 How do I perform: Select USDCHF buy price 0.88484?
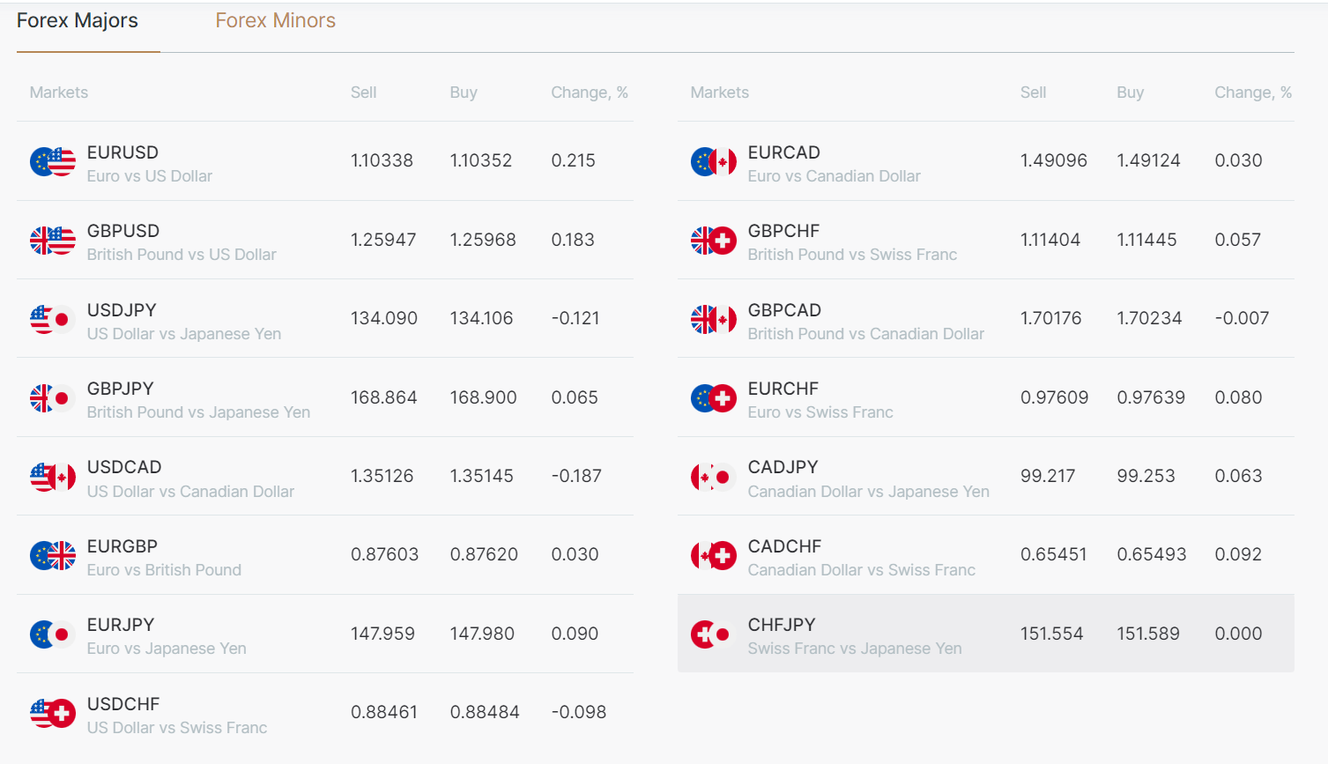485,712
